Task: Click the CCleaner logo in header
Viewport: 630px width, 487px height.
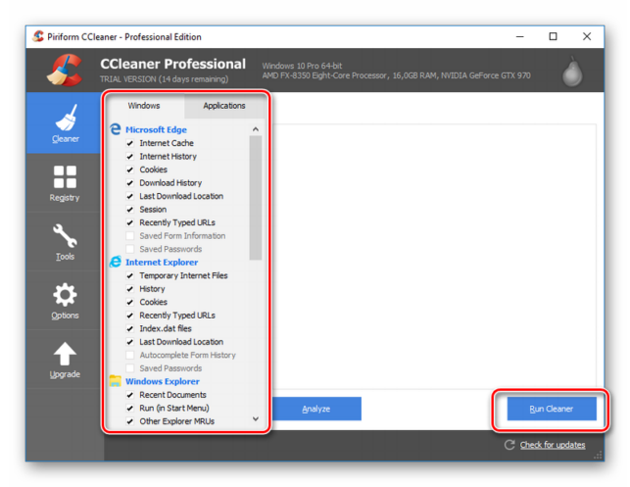Action: pos(65,70)
